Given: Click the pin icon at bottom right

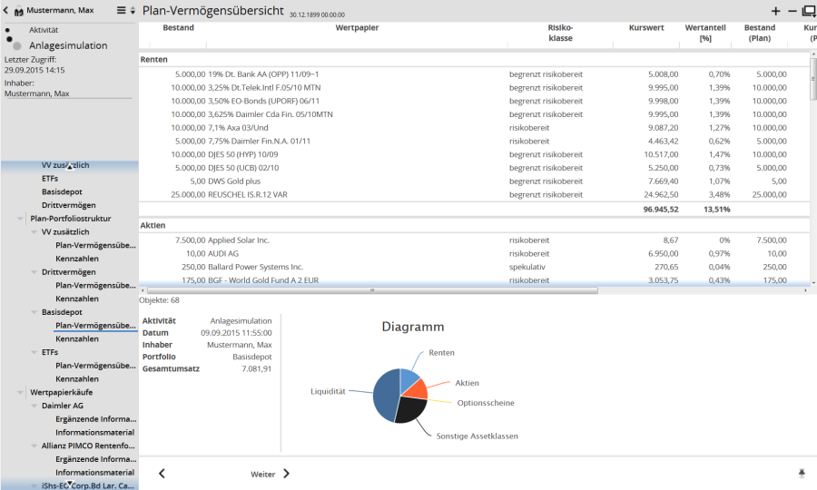Looking at the screenshot, I should 802,473.
